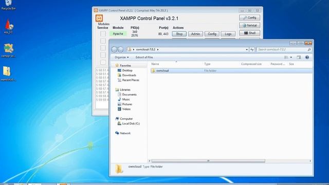Image resolution: width=329 pixels, height=185 pixels.
Task: Open address bar history dropdown
Action: pyautogui.click(x=247, y=49)
